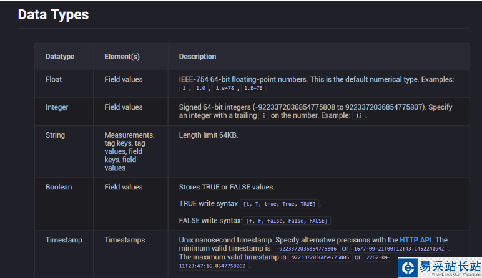Viewport: 482px width, 278px height.
Task: Select the Float datatype cell
Action: [x=54, y=80]
